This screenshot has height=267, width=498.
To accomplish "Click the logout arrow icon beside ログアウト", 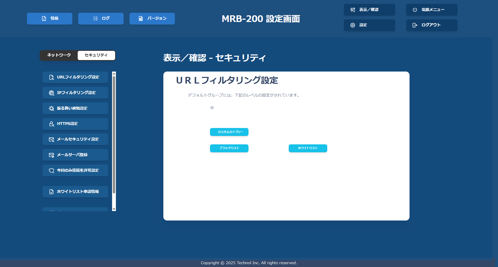I will tap(415, 25).
